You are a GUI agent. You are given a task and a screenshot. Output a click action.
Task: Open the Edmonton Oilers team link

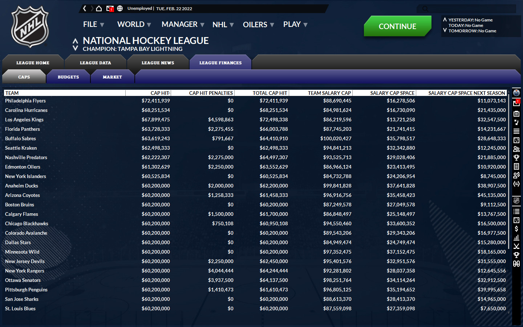pyautogui.click(x=23, y=167)
